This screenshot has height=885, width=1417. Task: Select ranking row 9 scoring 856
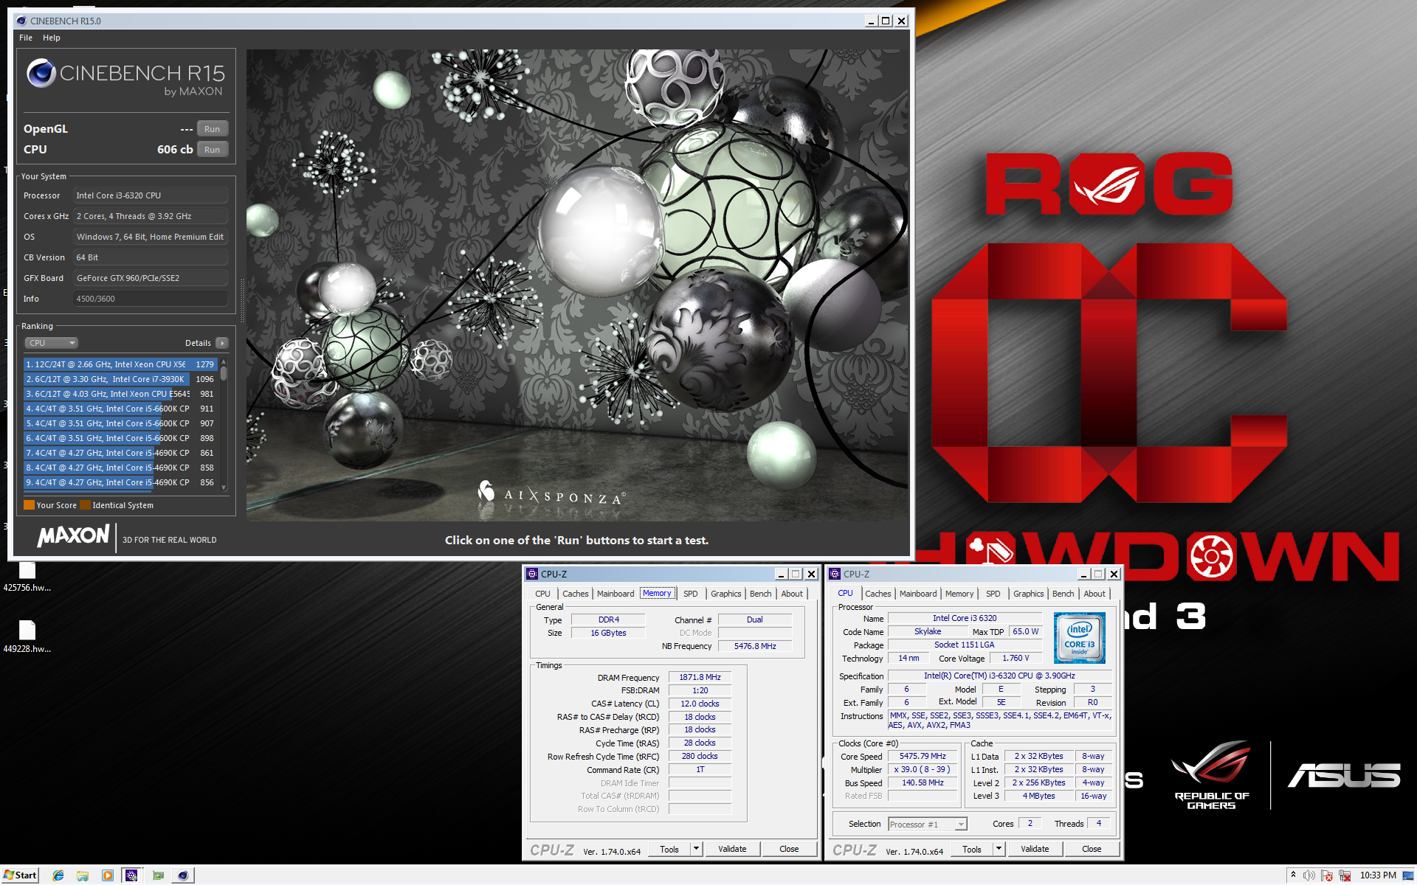tap(120, 482)
